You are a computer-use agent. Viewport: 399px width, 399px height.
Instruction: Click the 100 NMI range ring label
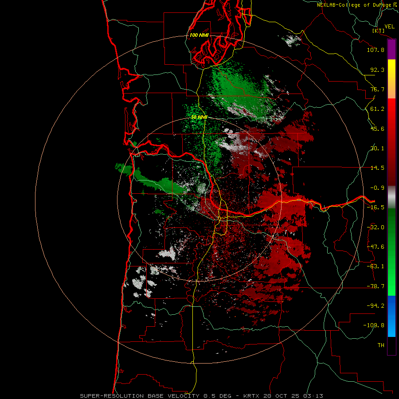199,35
